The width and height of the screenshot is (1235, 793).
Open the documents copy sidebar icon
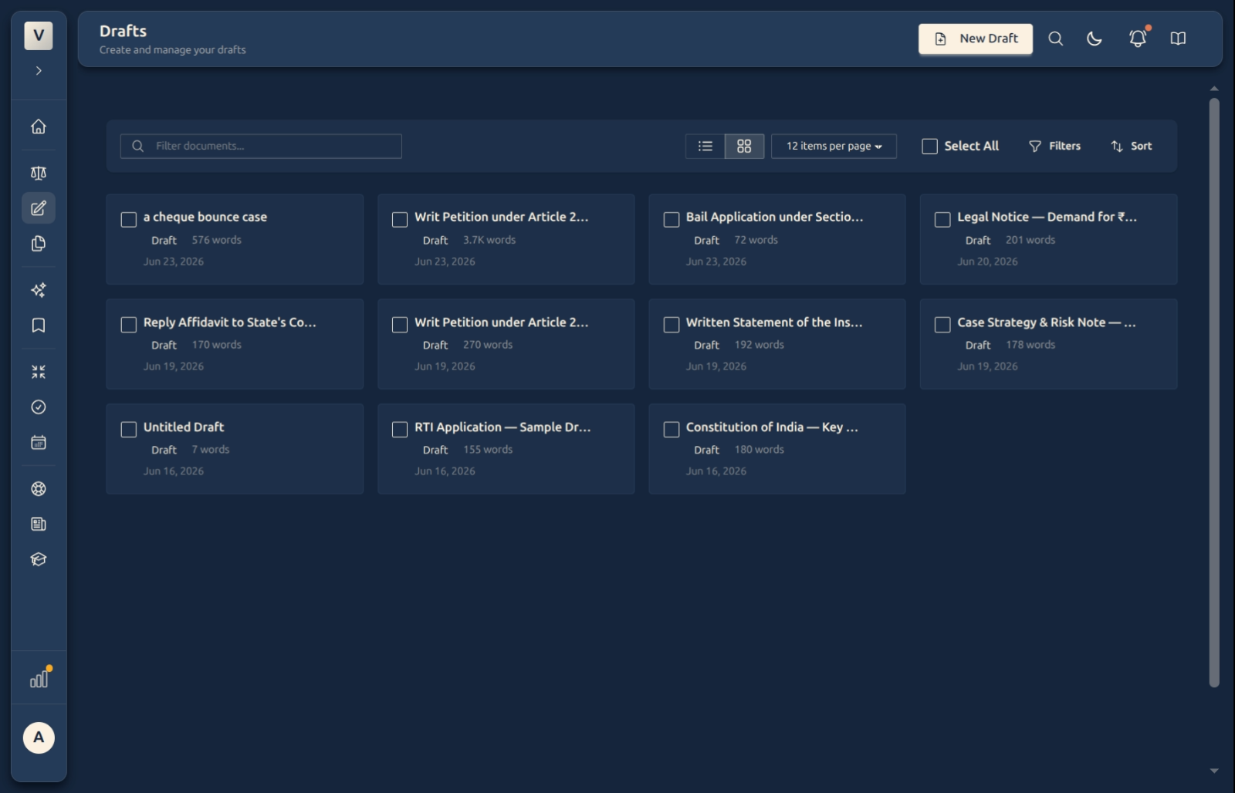(39, 244)
